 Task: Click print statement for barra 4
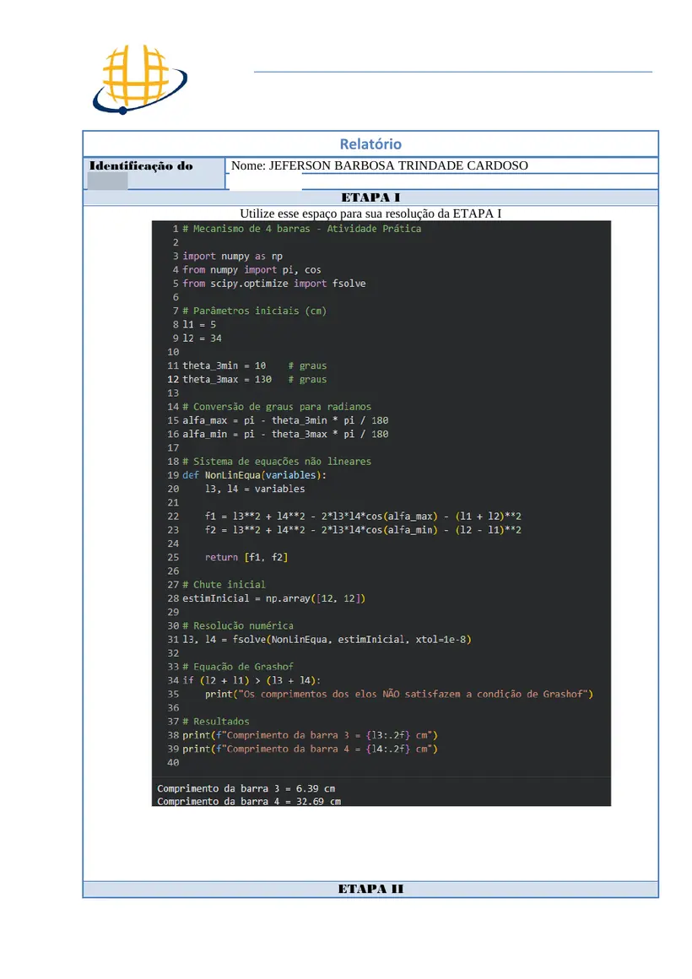click(310, 749)
